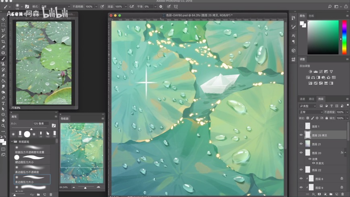The height and width of the screenshot is (197, 350).
Task: Open smoothing options gear icon
Action: [161, 7]
